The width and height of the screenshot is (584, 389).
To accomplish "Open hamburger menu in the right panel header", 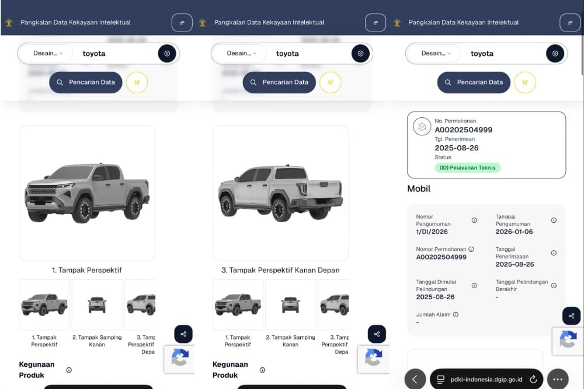I will (x=570, y=23).
